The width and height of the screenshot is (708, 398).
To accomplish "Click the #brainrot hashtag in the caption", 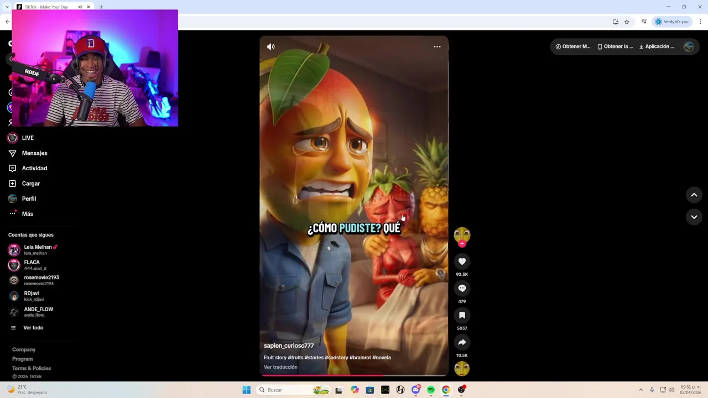I will point(360,358).
